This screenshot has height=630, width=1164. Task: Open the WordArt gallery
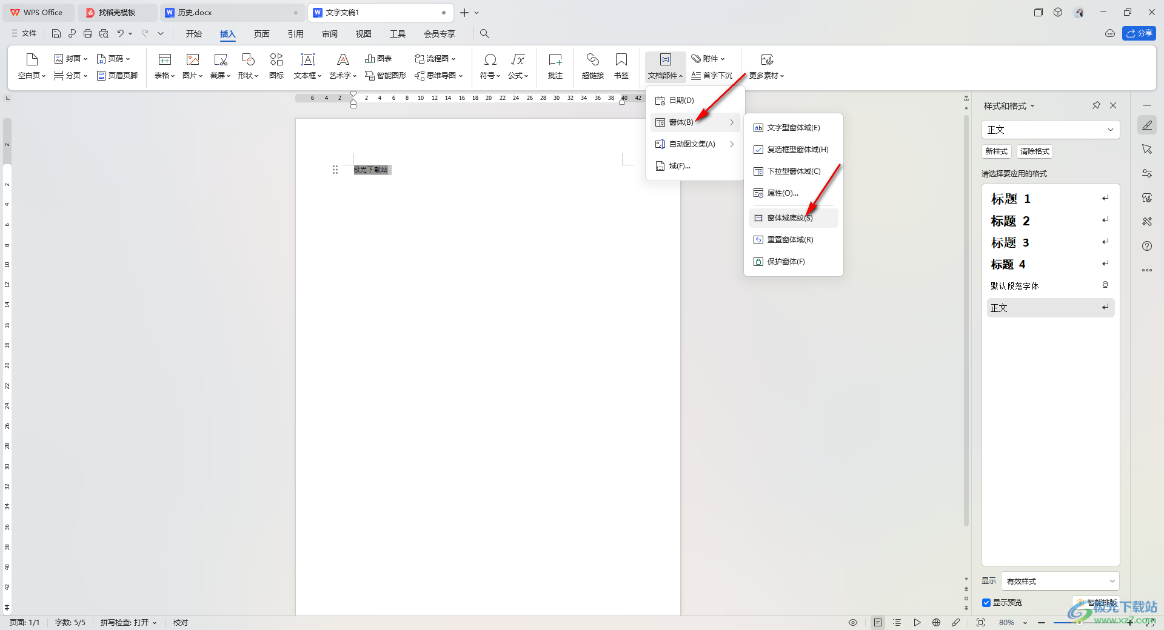pyautogui.click(x=343, y=66)
